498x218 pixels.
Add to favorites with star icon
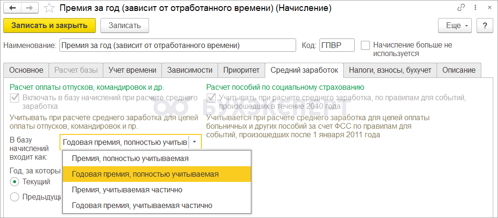tap(49, 8)
